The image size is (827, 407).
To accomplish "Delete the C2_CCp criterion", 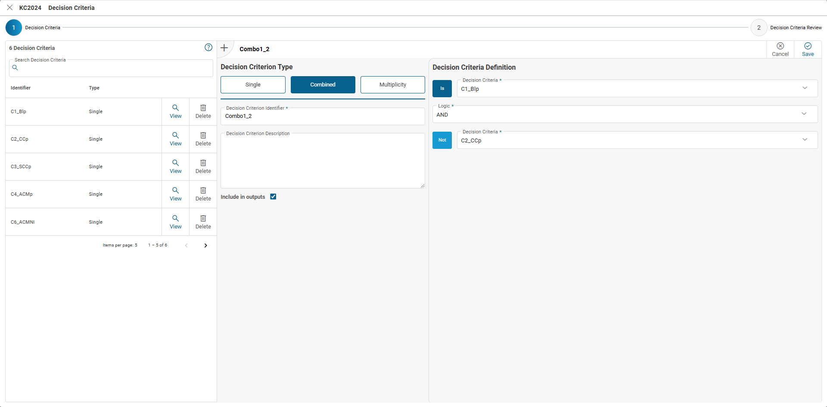I will coord(203,139).
